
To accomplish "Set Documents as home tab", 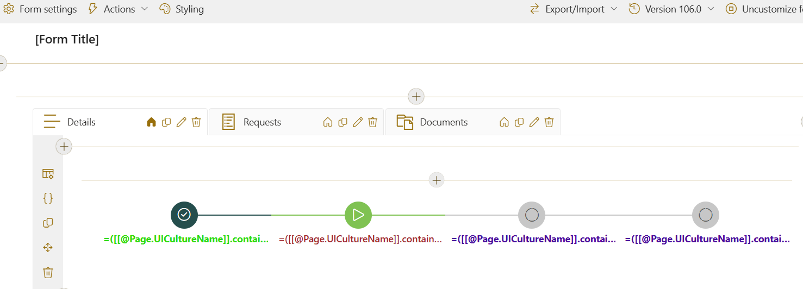I will click(504, 122).
